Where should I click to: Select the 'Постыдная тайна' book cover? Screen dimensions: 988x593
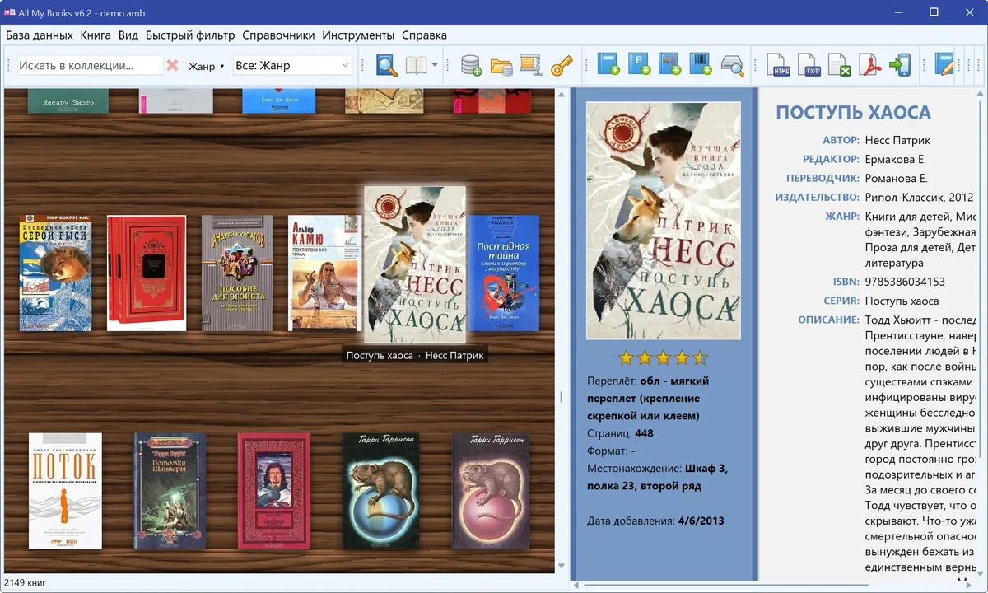503,273
